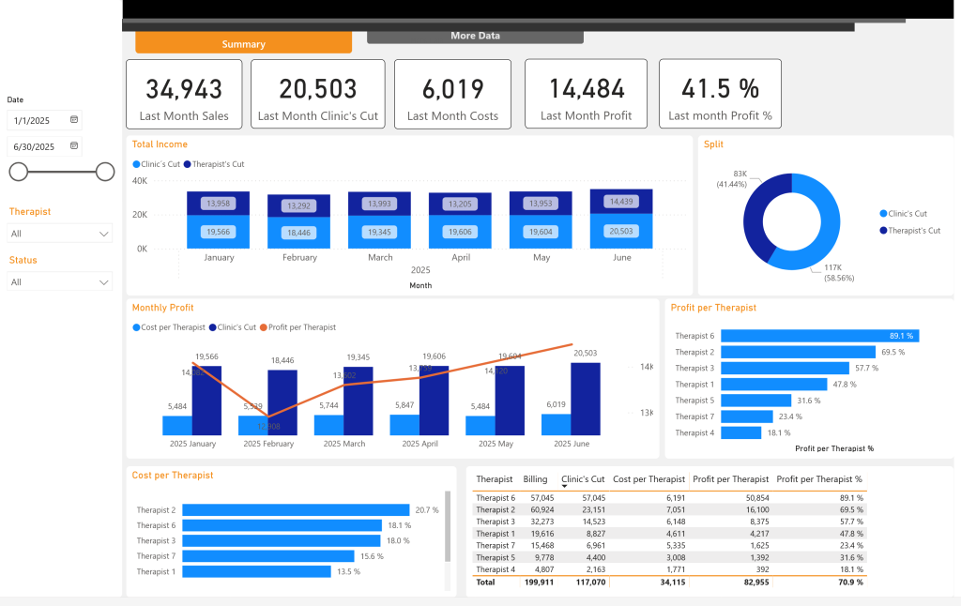Click Therapist's Cut legend marker in Split chart
Image resolution: width=961 pixels, height=606 pixels.
(x=883, y=230)
